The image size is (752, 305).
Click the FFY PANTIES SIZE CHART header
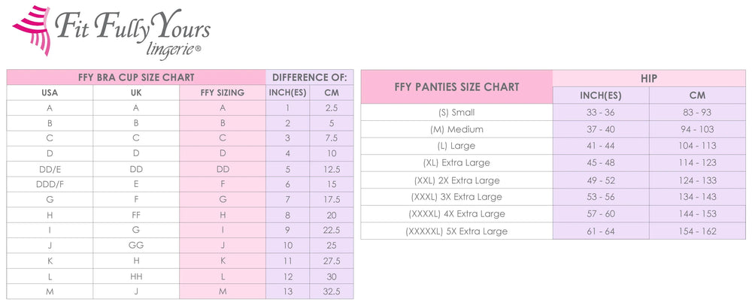(x=456, y=87)
